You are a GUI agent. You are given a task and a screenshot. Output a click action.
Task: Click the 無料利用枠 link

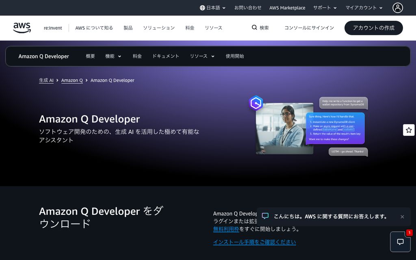(226, 229)
